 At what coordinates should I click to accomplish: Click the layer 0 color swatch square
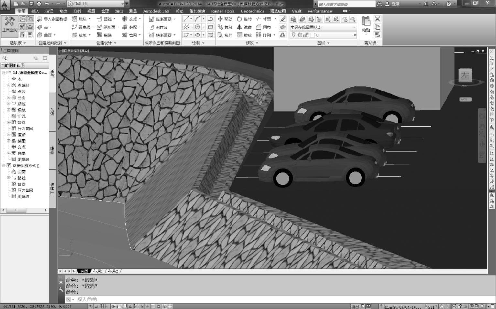point(312,35)
